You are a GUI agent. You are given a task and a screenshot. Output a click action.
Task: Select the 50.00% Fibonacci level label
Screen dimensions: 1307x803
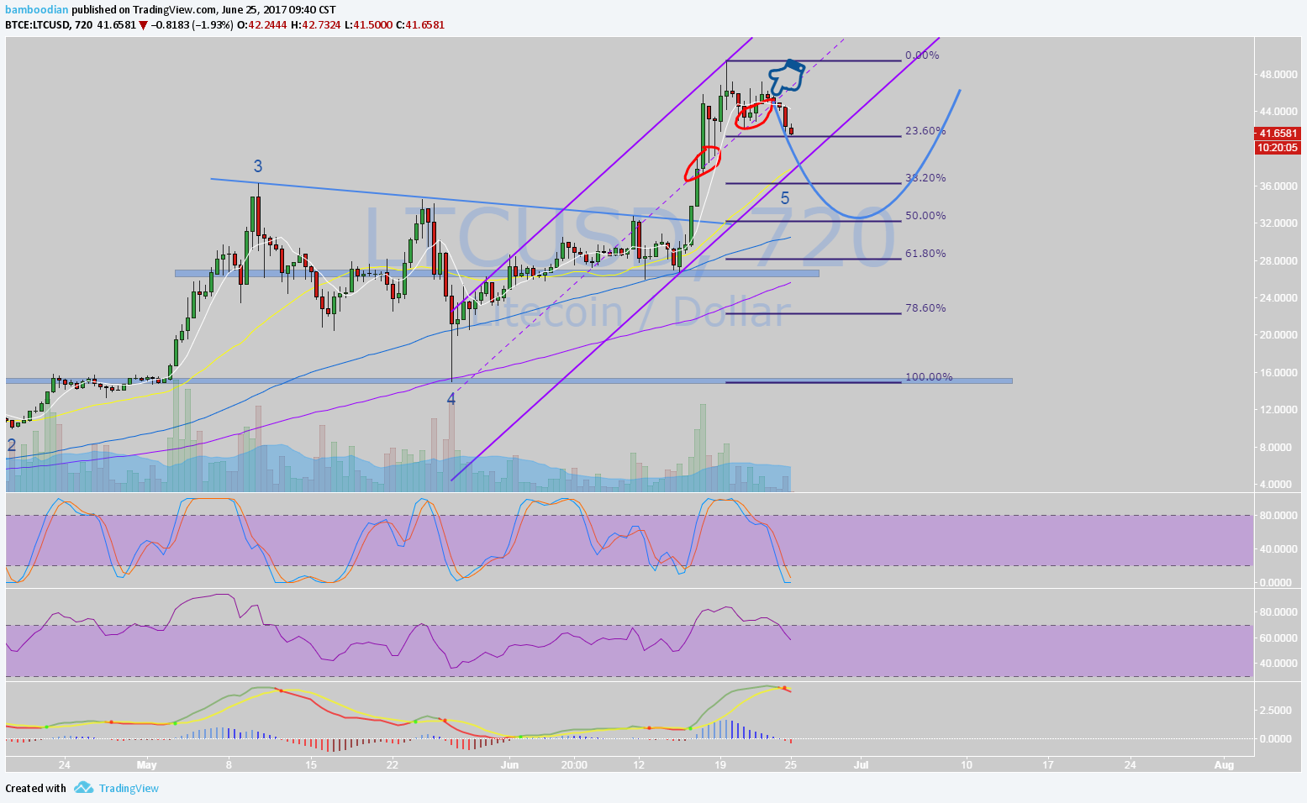[925, 216]
